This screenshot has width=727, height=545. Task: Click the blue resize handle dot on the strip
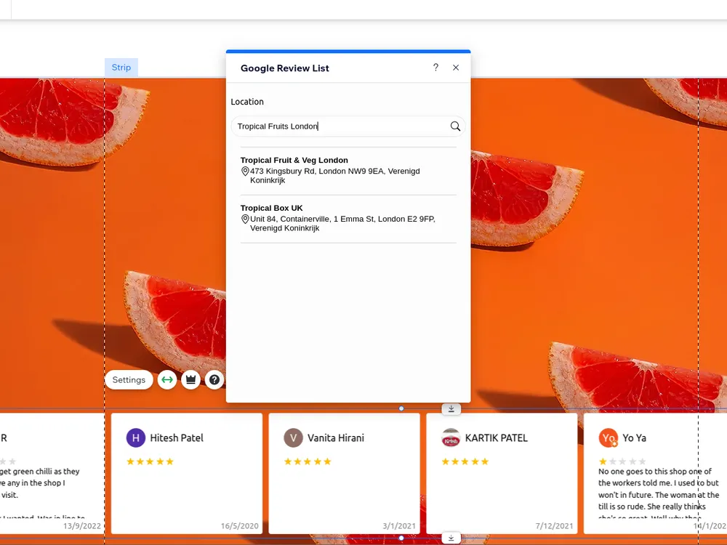(401, 408)
